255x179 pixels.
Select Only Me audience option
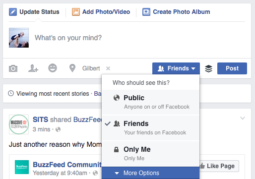(x=151, y=154)
